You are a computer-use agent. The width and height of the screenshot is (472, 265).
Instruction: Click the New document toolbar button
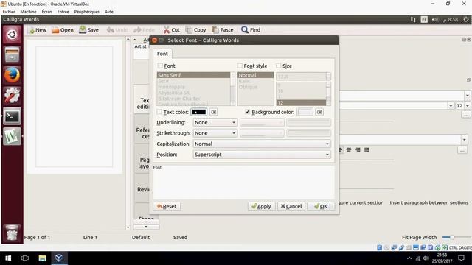coord(38,30)
